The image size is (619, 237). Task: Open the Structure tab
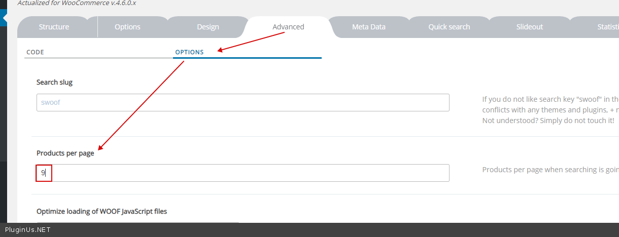(54, 27)
